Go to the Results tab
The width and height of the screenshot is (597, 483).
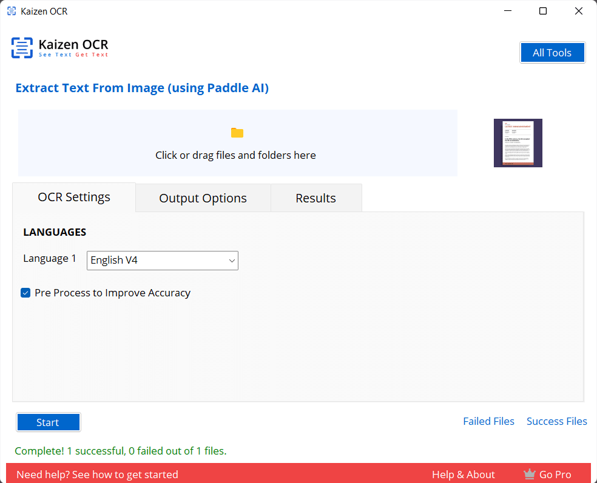tap(315, 199)
